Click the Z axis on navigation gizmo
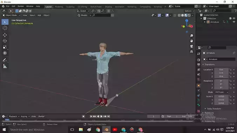237x133 pixels. 187,21
